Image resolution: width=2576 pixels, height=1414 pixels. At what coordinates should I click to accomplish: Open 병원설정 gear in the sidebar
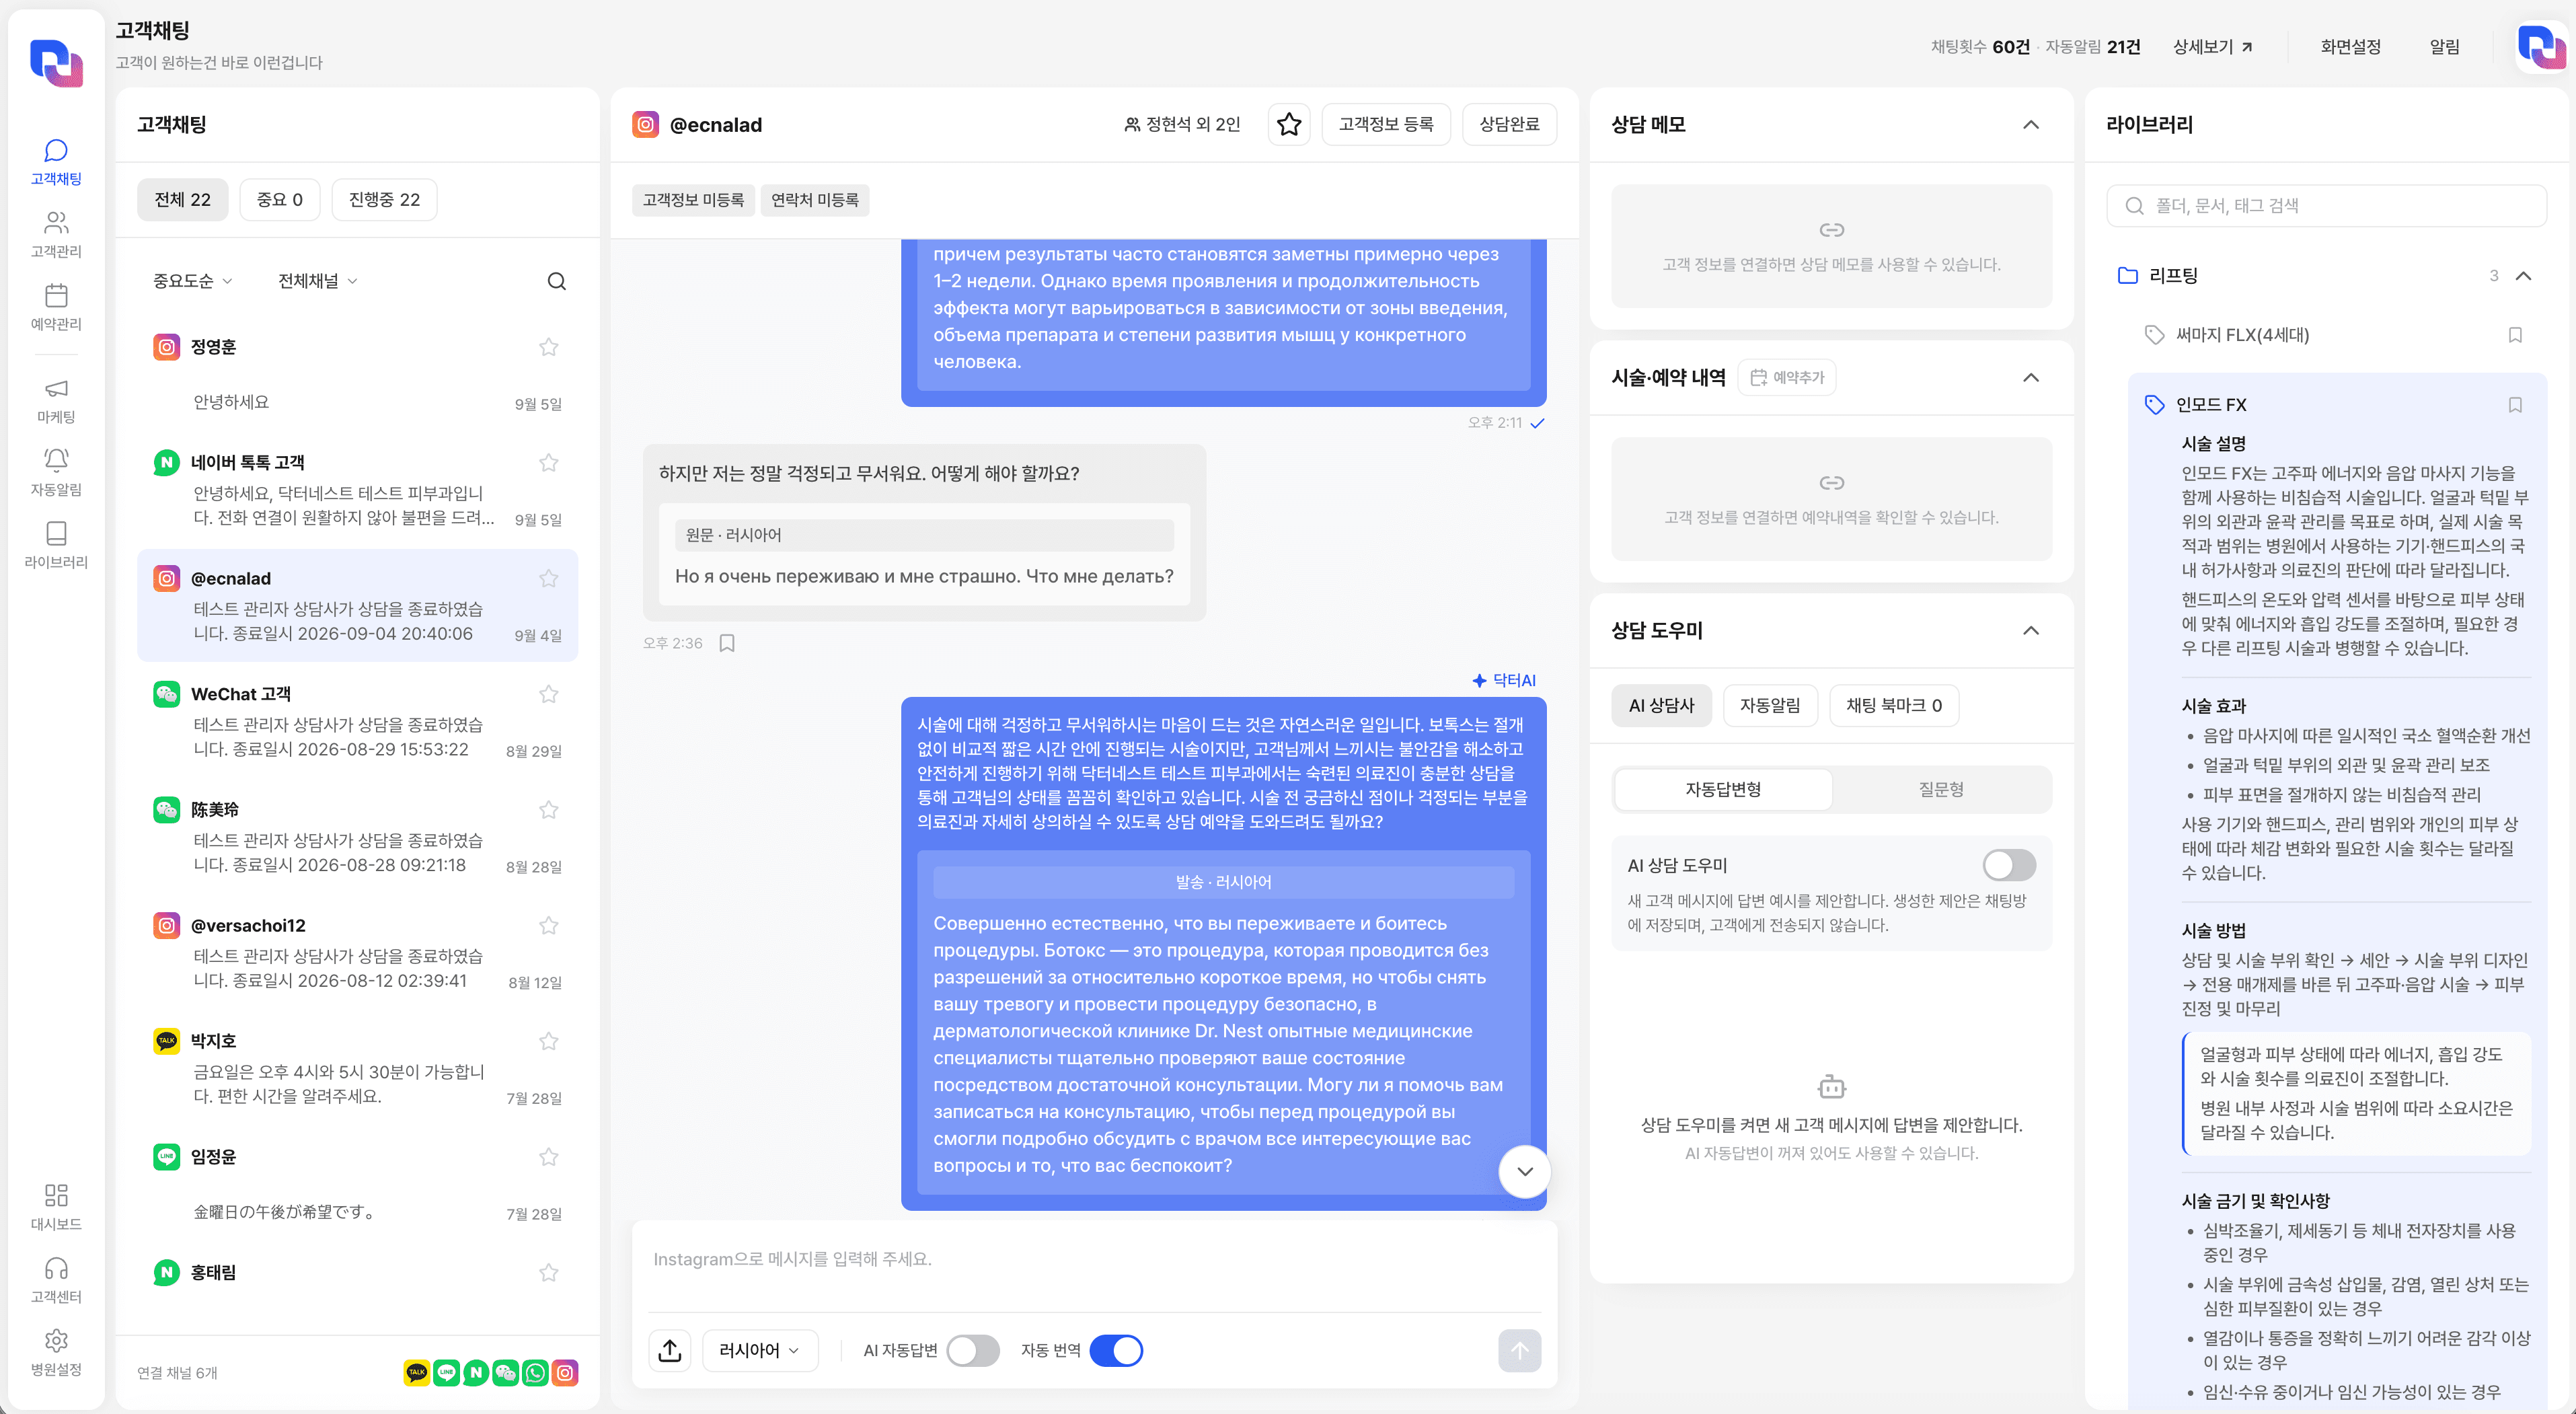coord(56,1353)
